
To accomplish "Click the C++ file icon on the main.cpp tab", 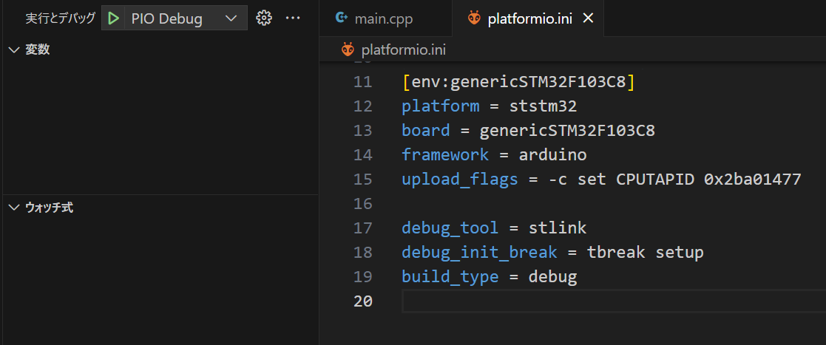I will pos(342,18).
